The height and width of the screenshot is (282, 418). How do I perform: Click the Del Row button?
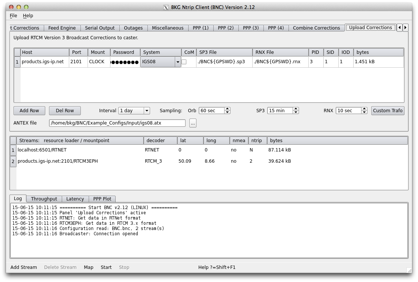pyautogui.click(x=65, y=111)
